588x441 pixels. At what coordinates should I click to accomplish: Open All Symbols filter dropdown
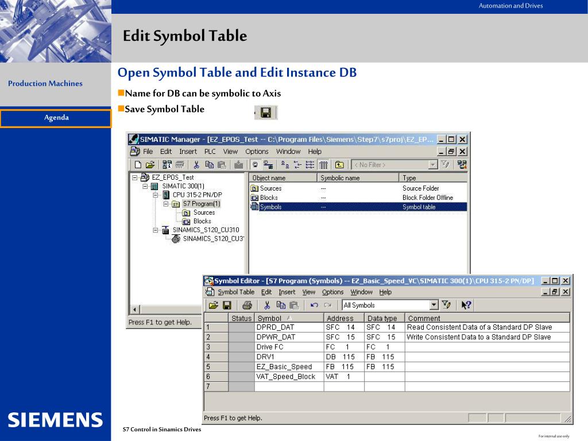click(x=434, y=305)
